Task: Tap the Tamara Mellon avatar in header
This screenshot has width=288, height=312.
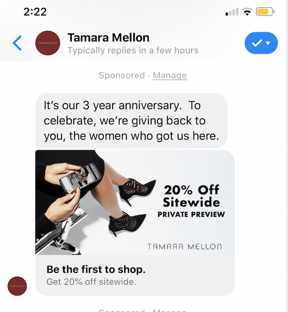Action: 48,43
